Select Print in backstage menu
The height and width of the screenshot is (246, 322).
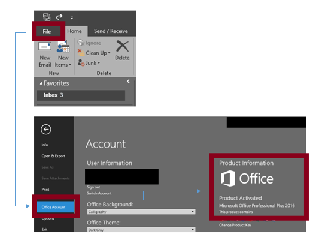45,190
